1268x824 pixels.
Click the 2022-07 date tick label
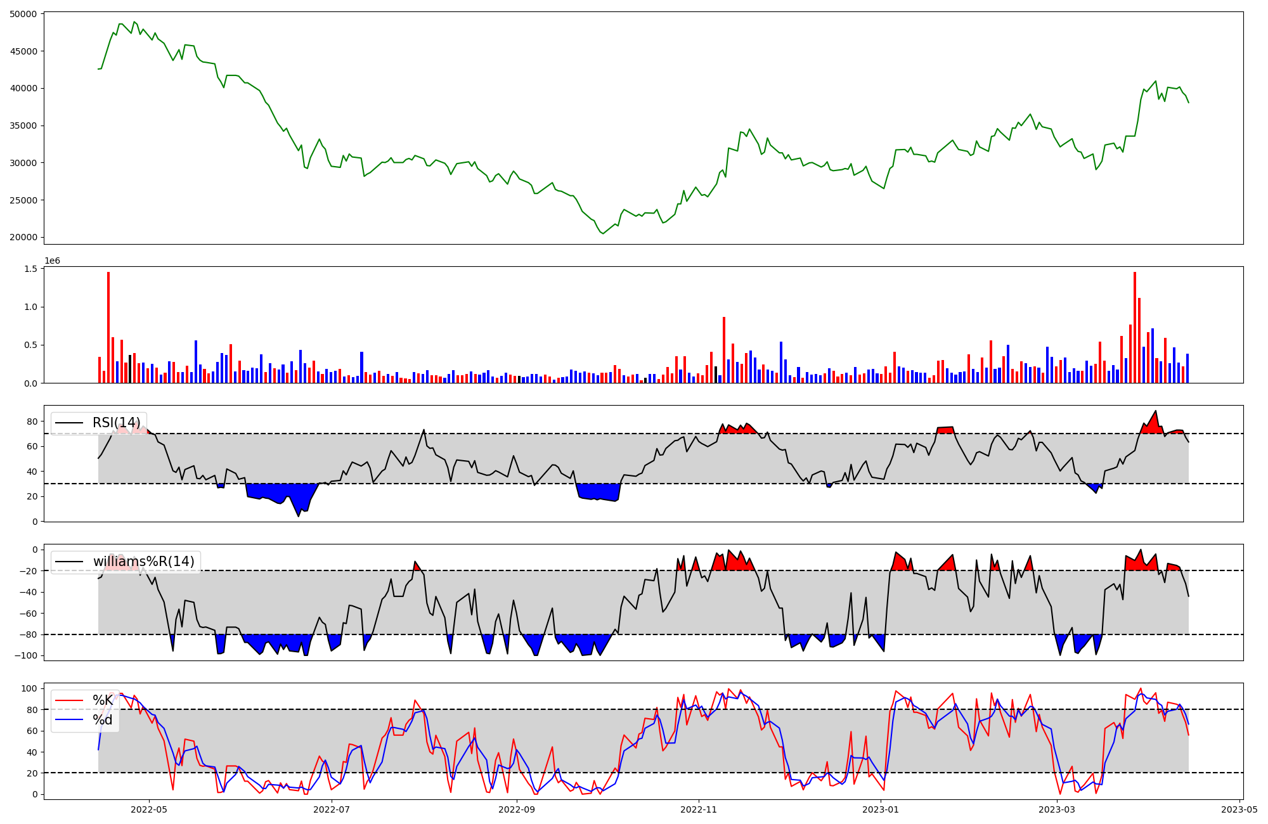[332, 809]
